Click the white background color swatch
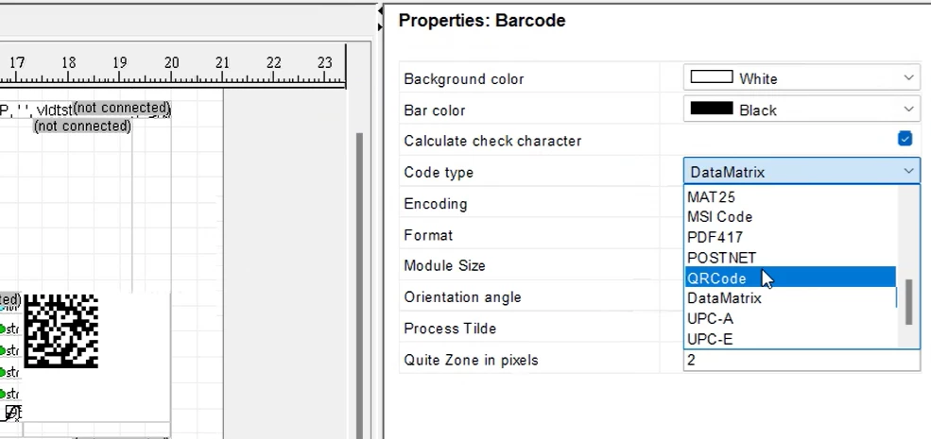This screenshot has width=931, height=439. (x=712, y=77)
